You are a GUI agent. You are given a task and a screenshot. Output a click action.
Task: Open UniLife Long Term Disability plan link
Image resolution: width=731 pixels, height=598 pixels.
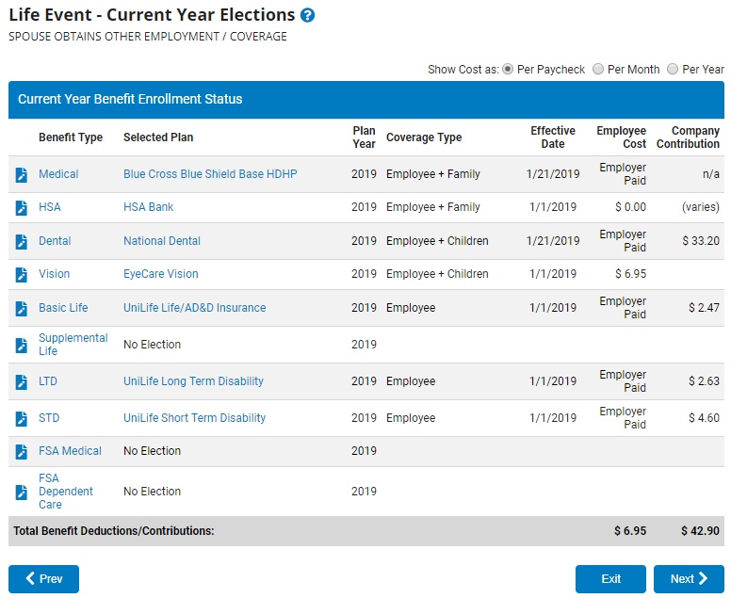tap(193, 381)
